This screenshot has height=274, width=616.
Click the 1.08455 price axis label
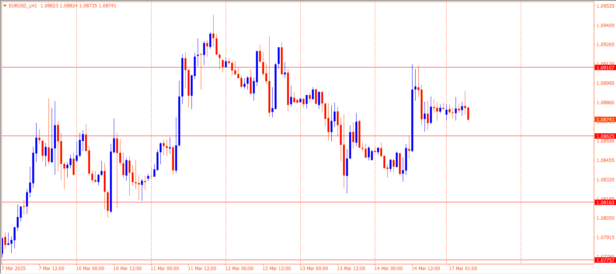point(606,160)
